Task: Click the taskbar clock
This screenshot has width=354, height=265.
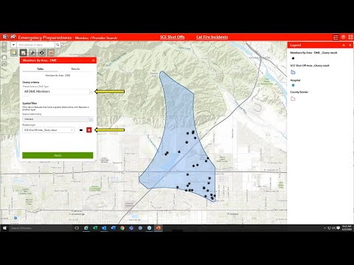Action: tap(347, 228)
